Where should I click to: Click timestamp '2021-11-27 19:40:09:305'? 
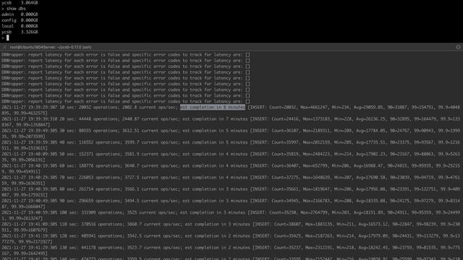[29, 154]
